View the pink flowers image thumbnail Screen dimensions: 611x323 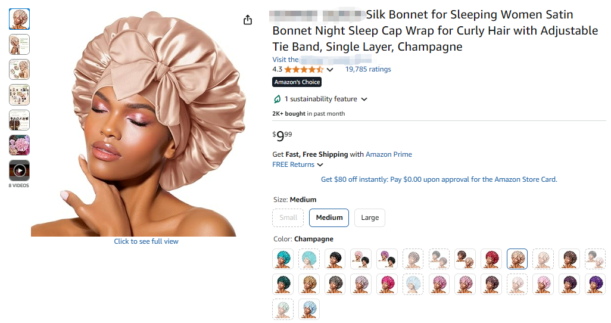pyautogui.click(x=19, y=145)
